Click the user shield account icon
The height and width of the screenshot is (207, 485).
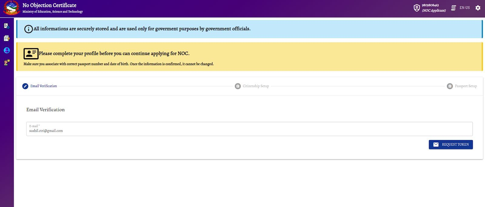click(417, 8)
